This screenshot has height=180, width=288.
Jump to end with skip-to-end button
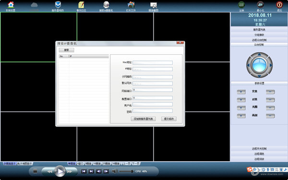91,171
